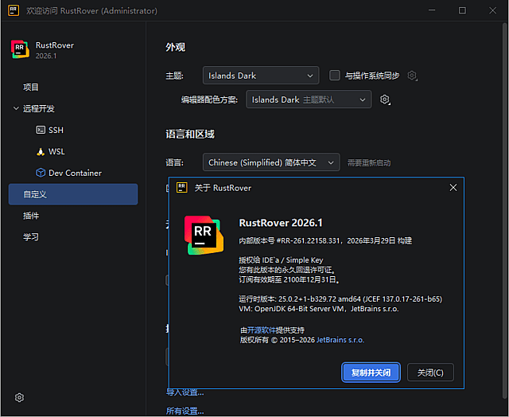Open the settings gear at the sidebar bottom
The width and height of the screenshot is (509, 417).
[x=20, y=398]
